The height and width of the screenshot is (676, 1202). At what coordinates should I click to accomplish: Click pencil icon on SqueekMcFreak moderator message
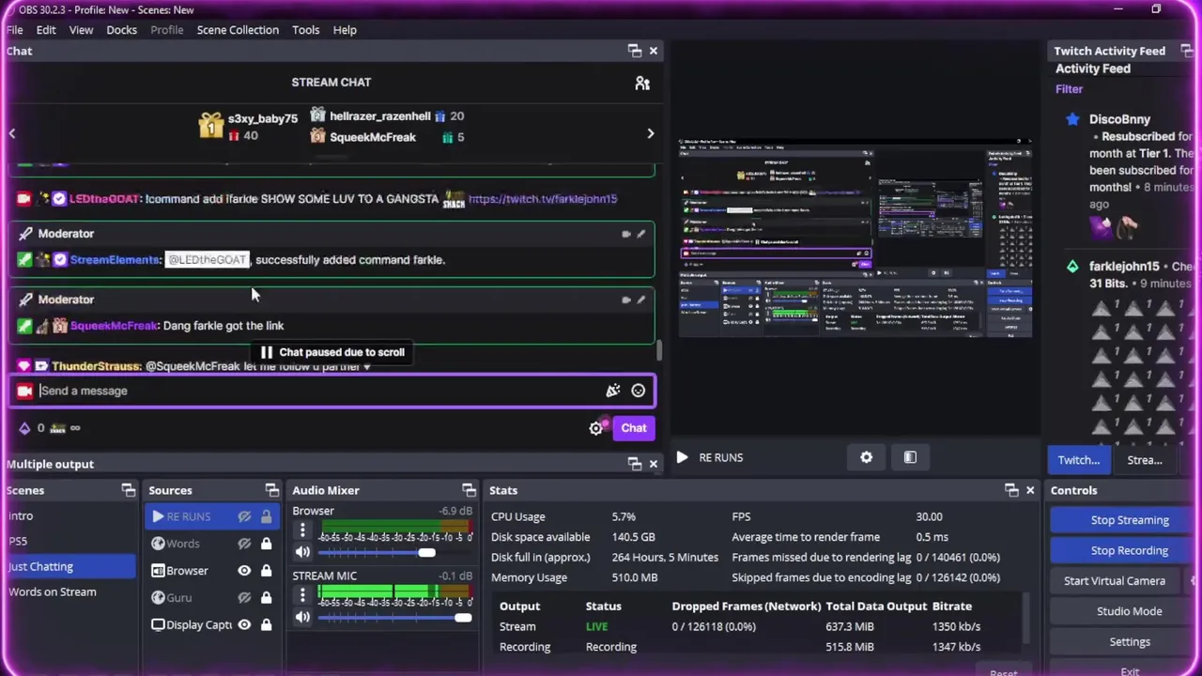641,300
